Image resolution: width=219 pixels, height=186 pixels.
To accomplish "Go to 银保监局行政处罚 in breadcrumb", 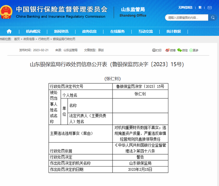I will 64,39.
